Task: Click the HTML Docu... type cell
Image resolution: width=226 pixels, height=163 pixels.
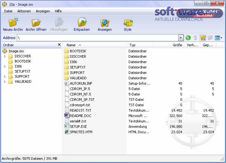Action: point(139,132)
